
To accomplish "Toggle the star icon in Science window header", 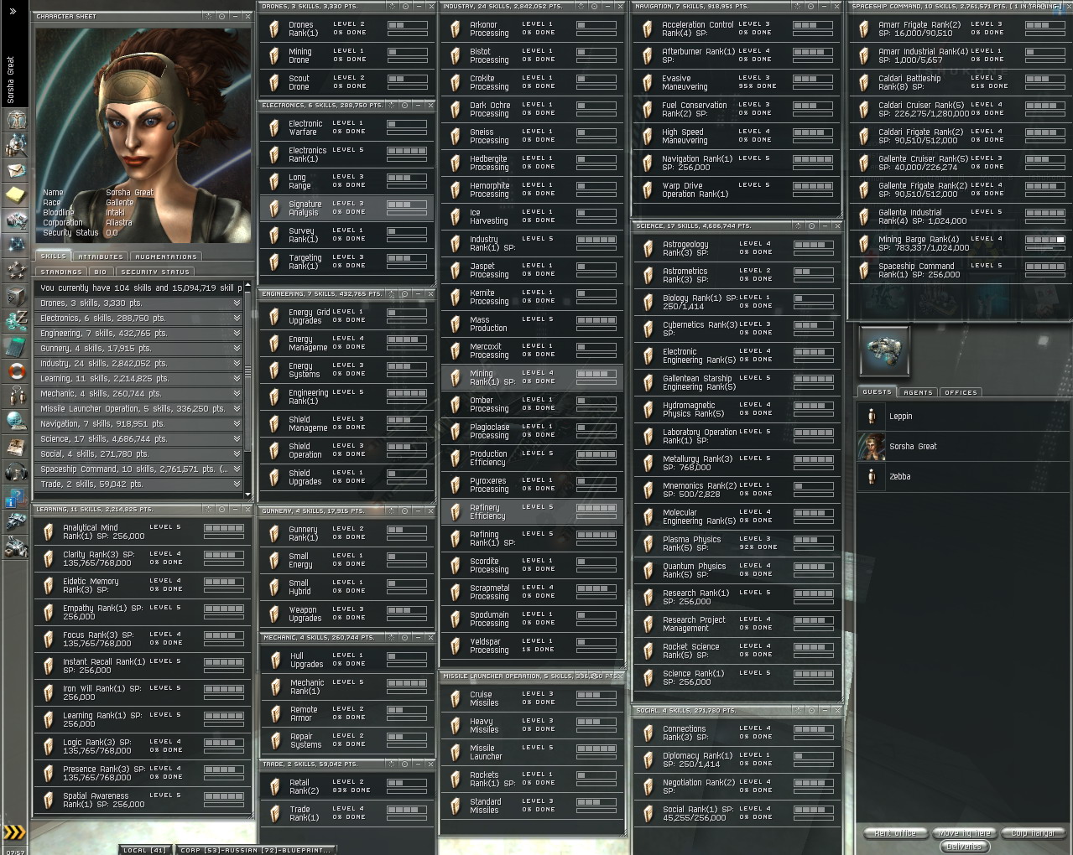I will click(796, 226).
